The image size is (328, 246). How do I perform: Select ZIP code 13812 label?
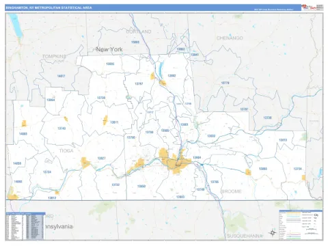tap(52, 198)
